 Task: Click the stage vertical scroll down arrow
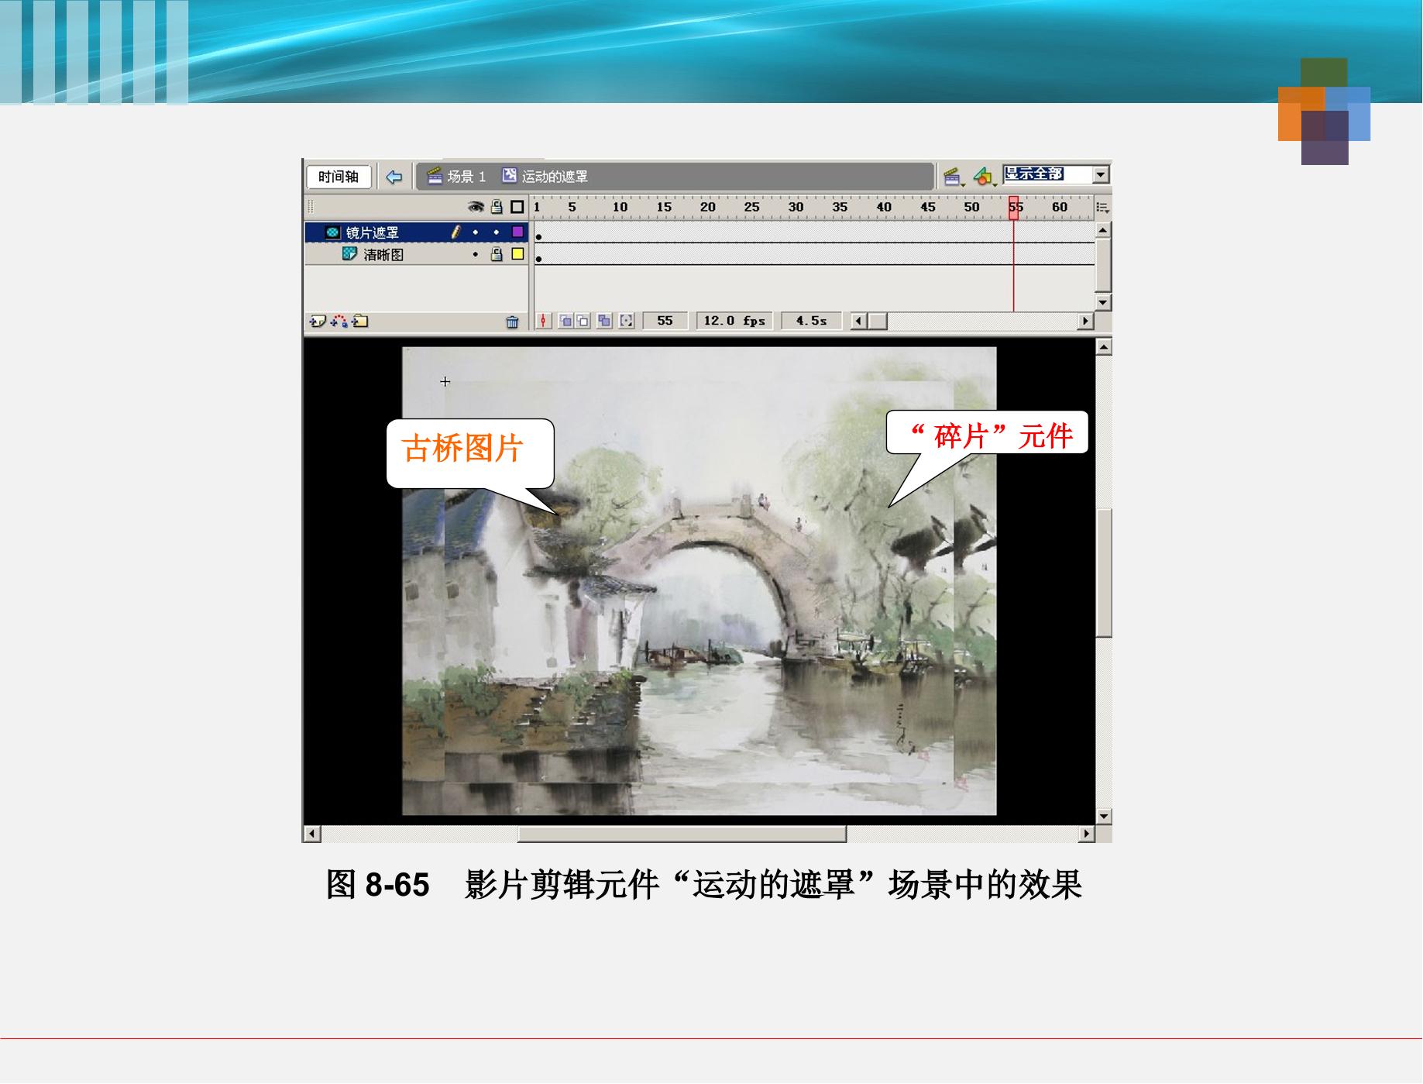click(x=1104, y=817)
